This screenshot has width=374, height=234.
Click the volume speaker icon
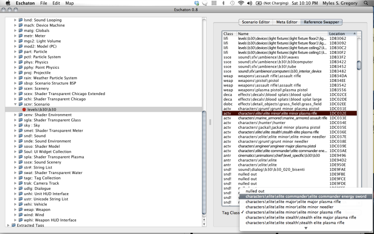pos(249,3)
